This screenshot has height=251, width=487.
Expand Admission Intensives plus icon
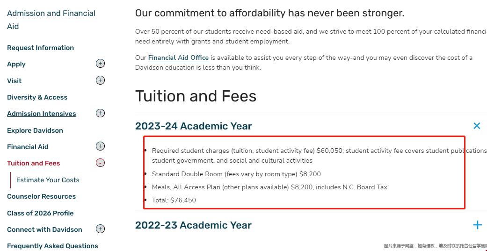[x=100, y=113]
